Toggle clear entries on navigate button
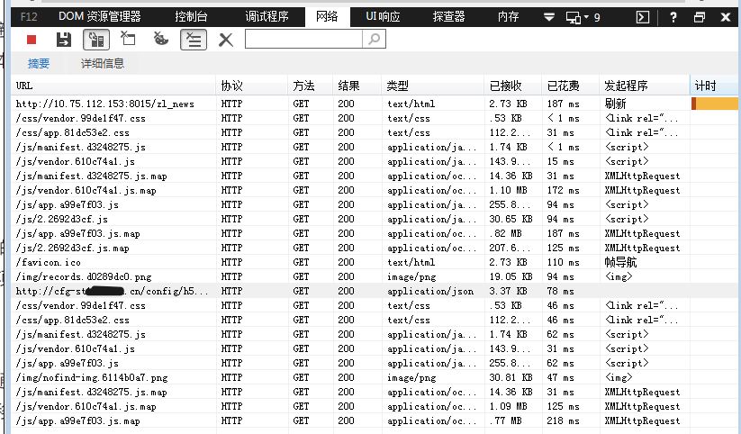The height and width of the screenshot is (434, 741). [x=194, y=40]
